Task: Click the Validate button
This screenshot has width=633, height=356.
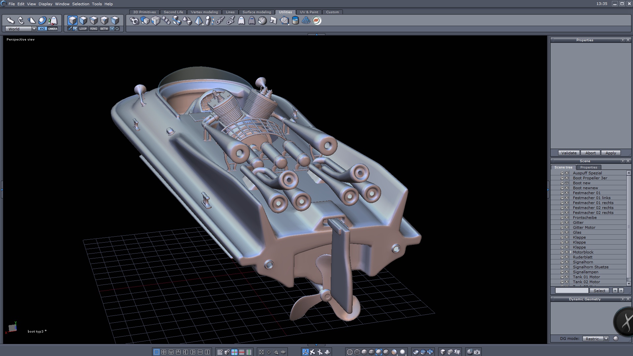Action: (x=569, y=153)
